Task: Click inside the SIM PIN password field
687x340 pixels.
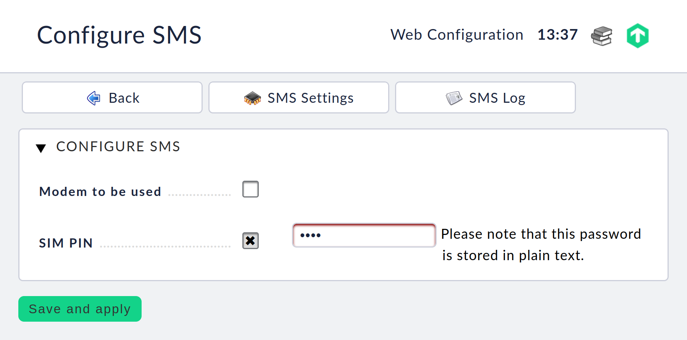Action: [364, 235]
